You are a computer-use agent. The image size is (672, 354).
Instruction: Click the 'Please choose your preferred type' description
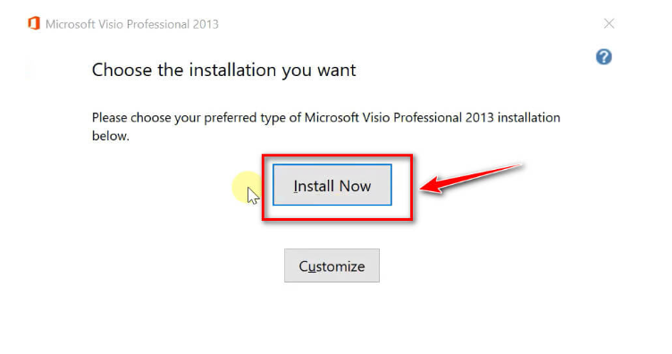[x=325, y=126]
